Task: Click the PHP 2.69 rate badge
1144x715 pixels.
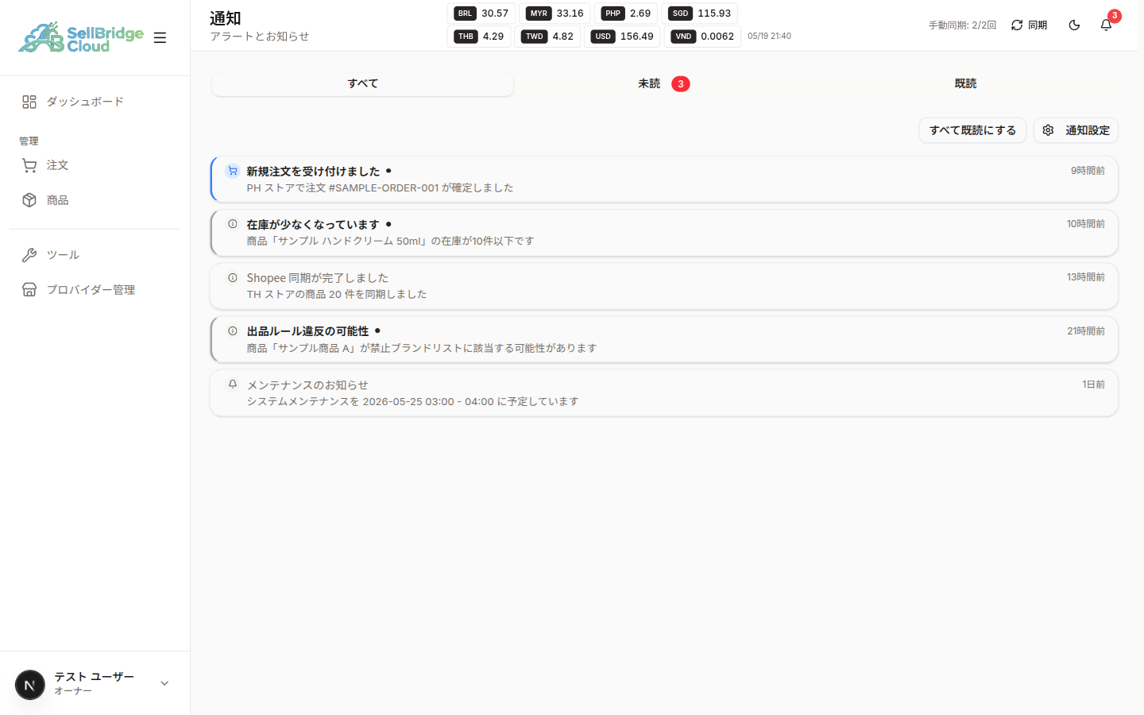Action: pos(626,14)
